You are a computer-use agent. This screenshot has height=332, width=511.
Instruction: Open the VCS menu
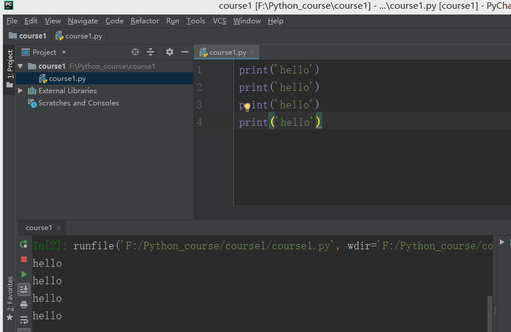[219, 21]
